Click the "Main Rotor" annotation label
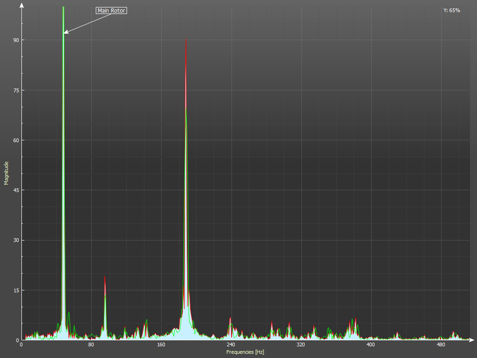477x358 pixels. tap(111, 10)
